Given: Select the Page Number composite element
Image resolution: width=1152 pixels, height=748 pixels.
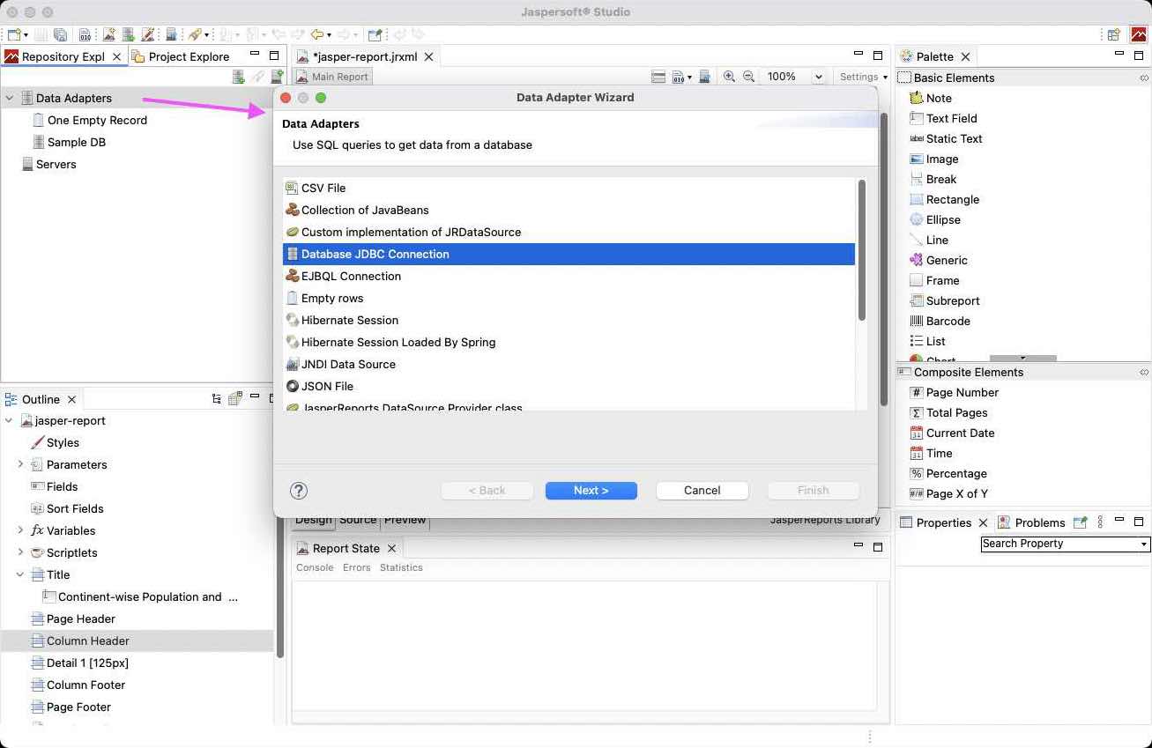Looking at the screenshot, I should click(954, 392).
